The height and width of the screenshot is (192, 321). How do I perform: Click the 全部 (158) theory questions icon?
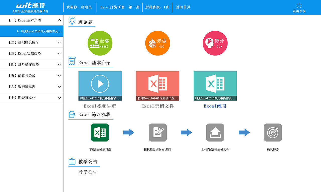[100, 43]
